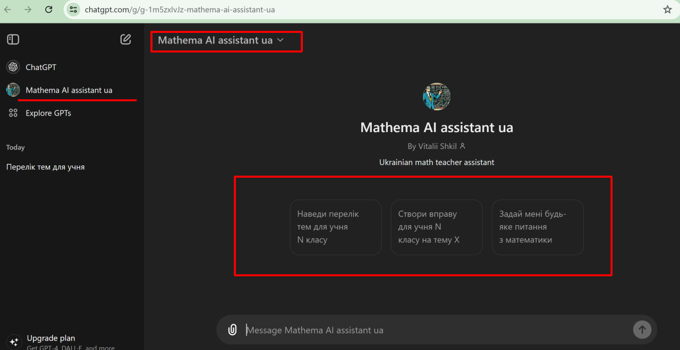Go back using the browser back arrow

click(8, 10)
